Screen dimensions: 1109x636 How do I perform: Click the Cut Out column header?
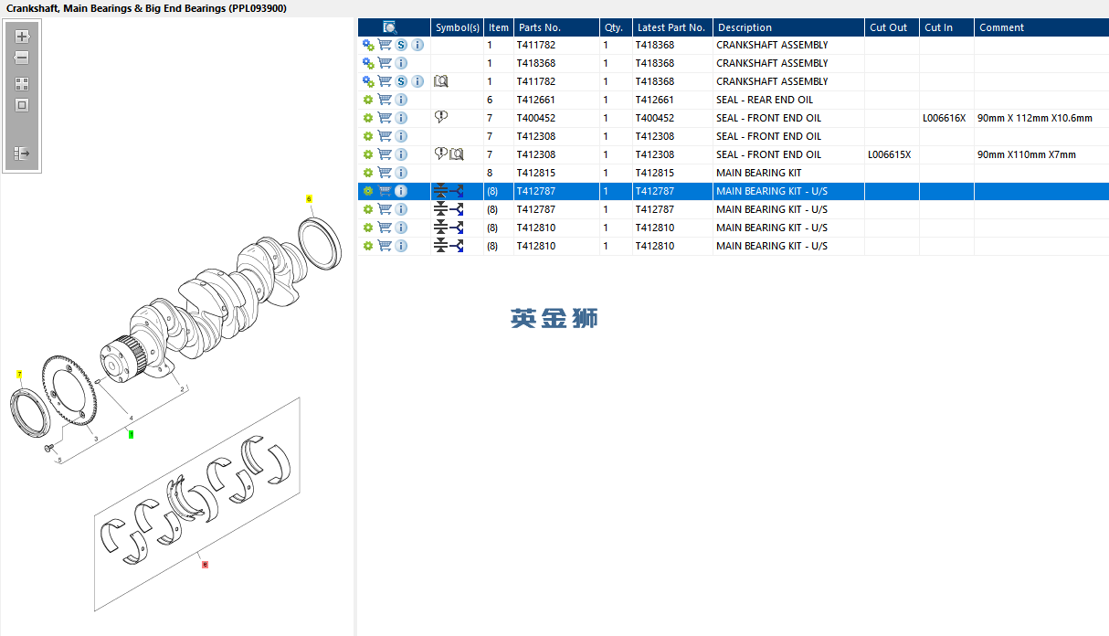(x=892, y=27)
